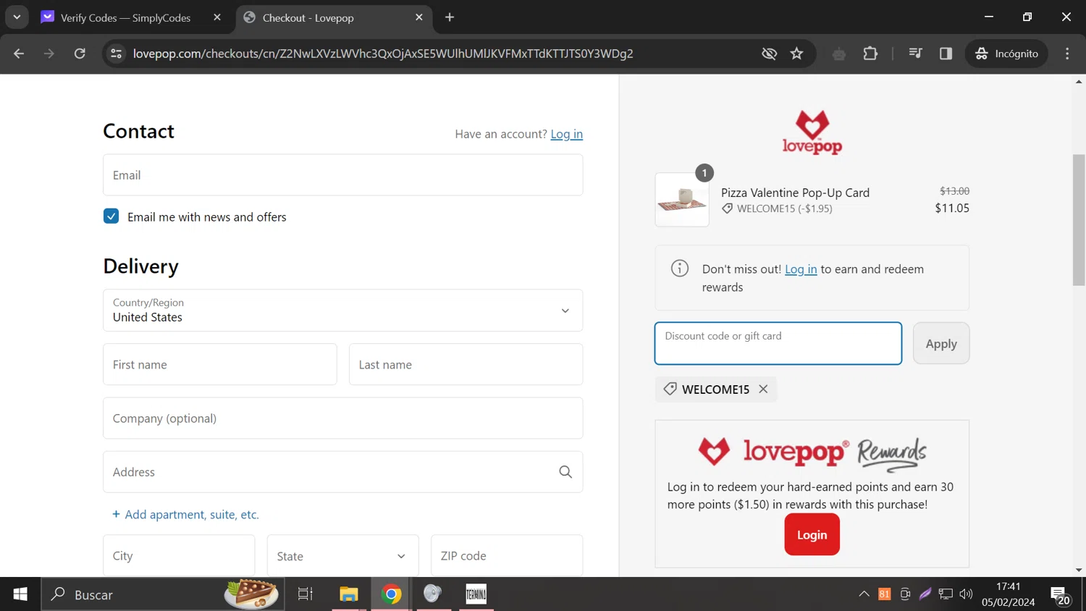Click Log in link in Don't miss out notice

pos(801,269)
